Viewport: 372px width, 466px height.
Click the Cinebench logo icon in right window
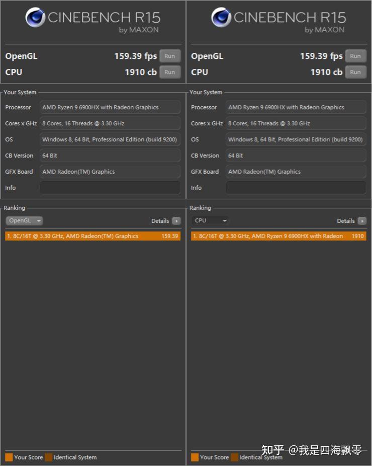[x=221, y=18]
